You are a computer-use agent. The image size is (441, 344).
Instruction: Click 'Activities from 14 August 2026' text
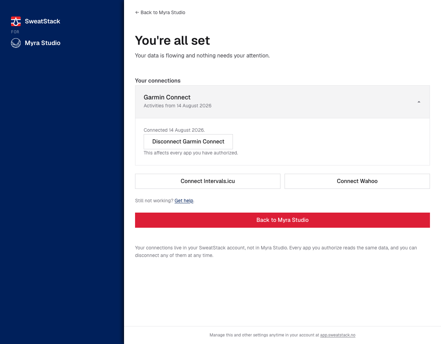click(177, 106)
